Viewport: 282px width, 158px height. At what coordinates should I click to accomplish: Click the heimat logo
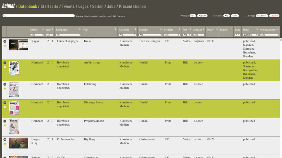8,6
